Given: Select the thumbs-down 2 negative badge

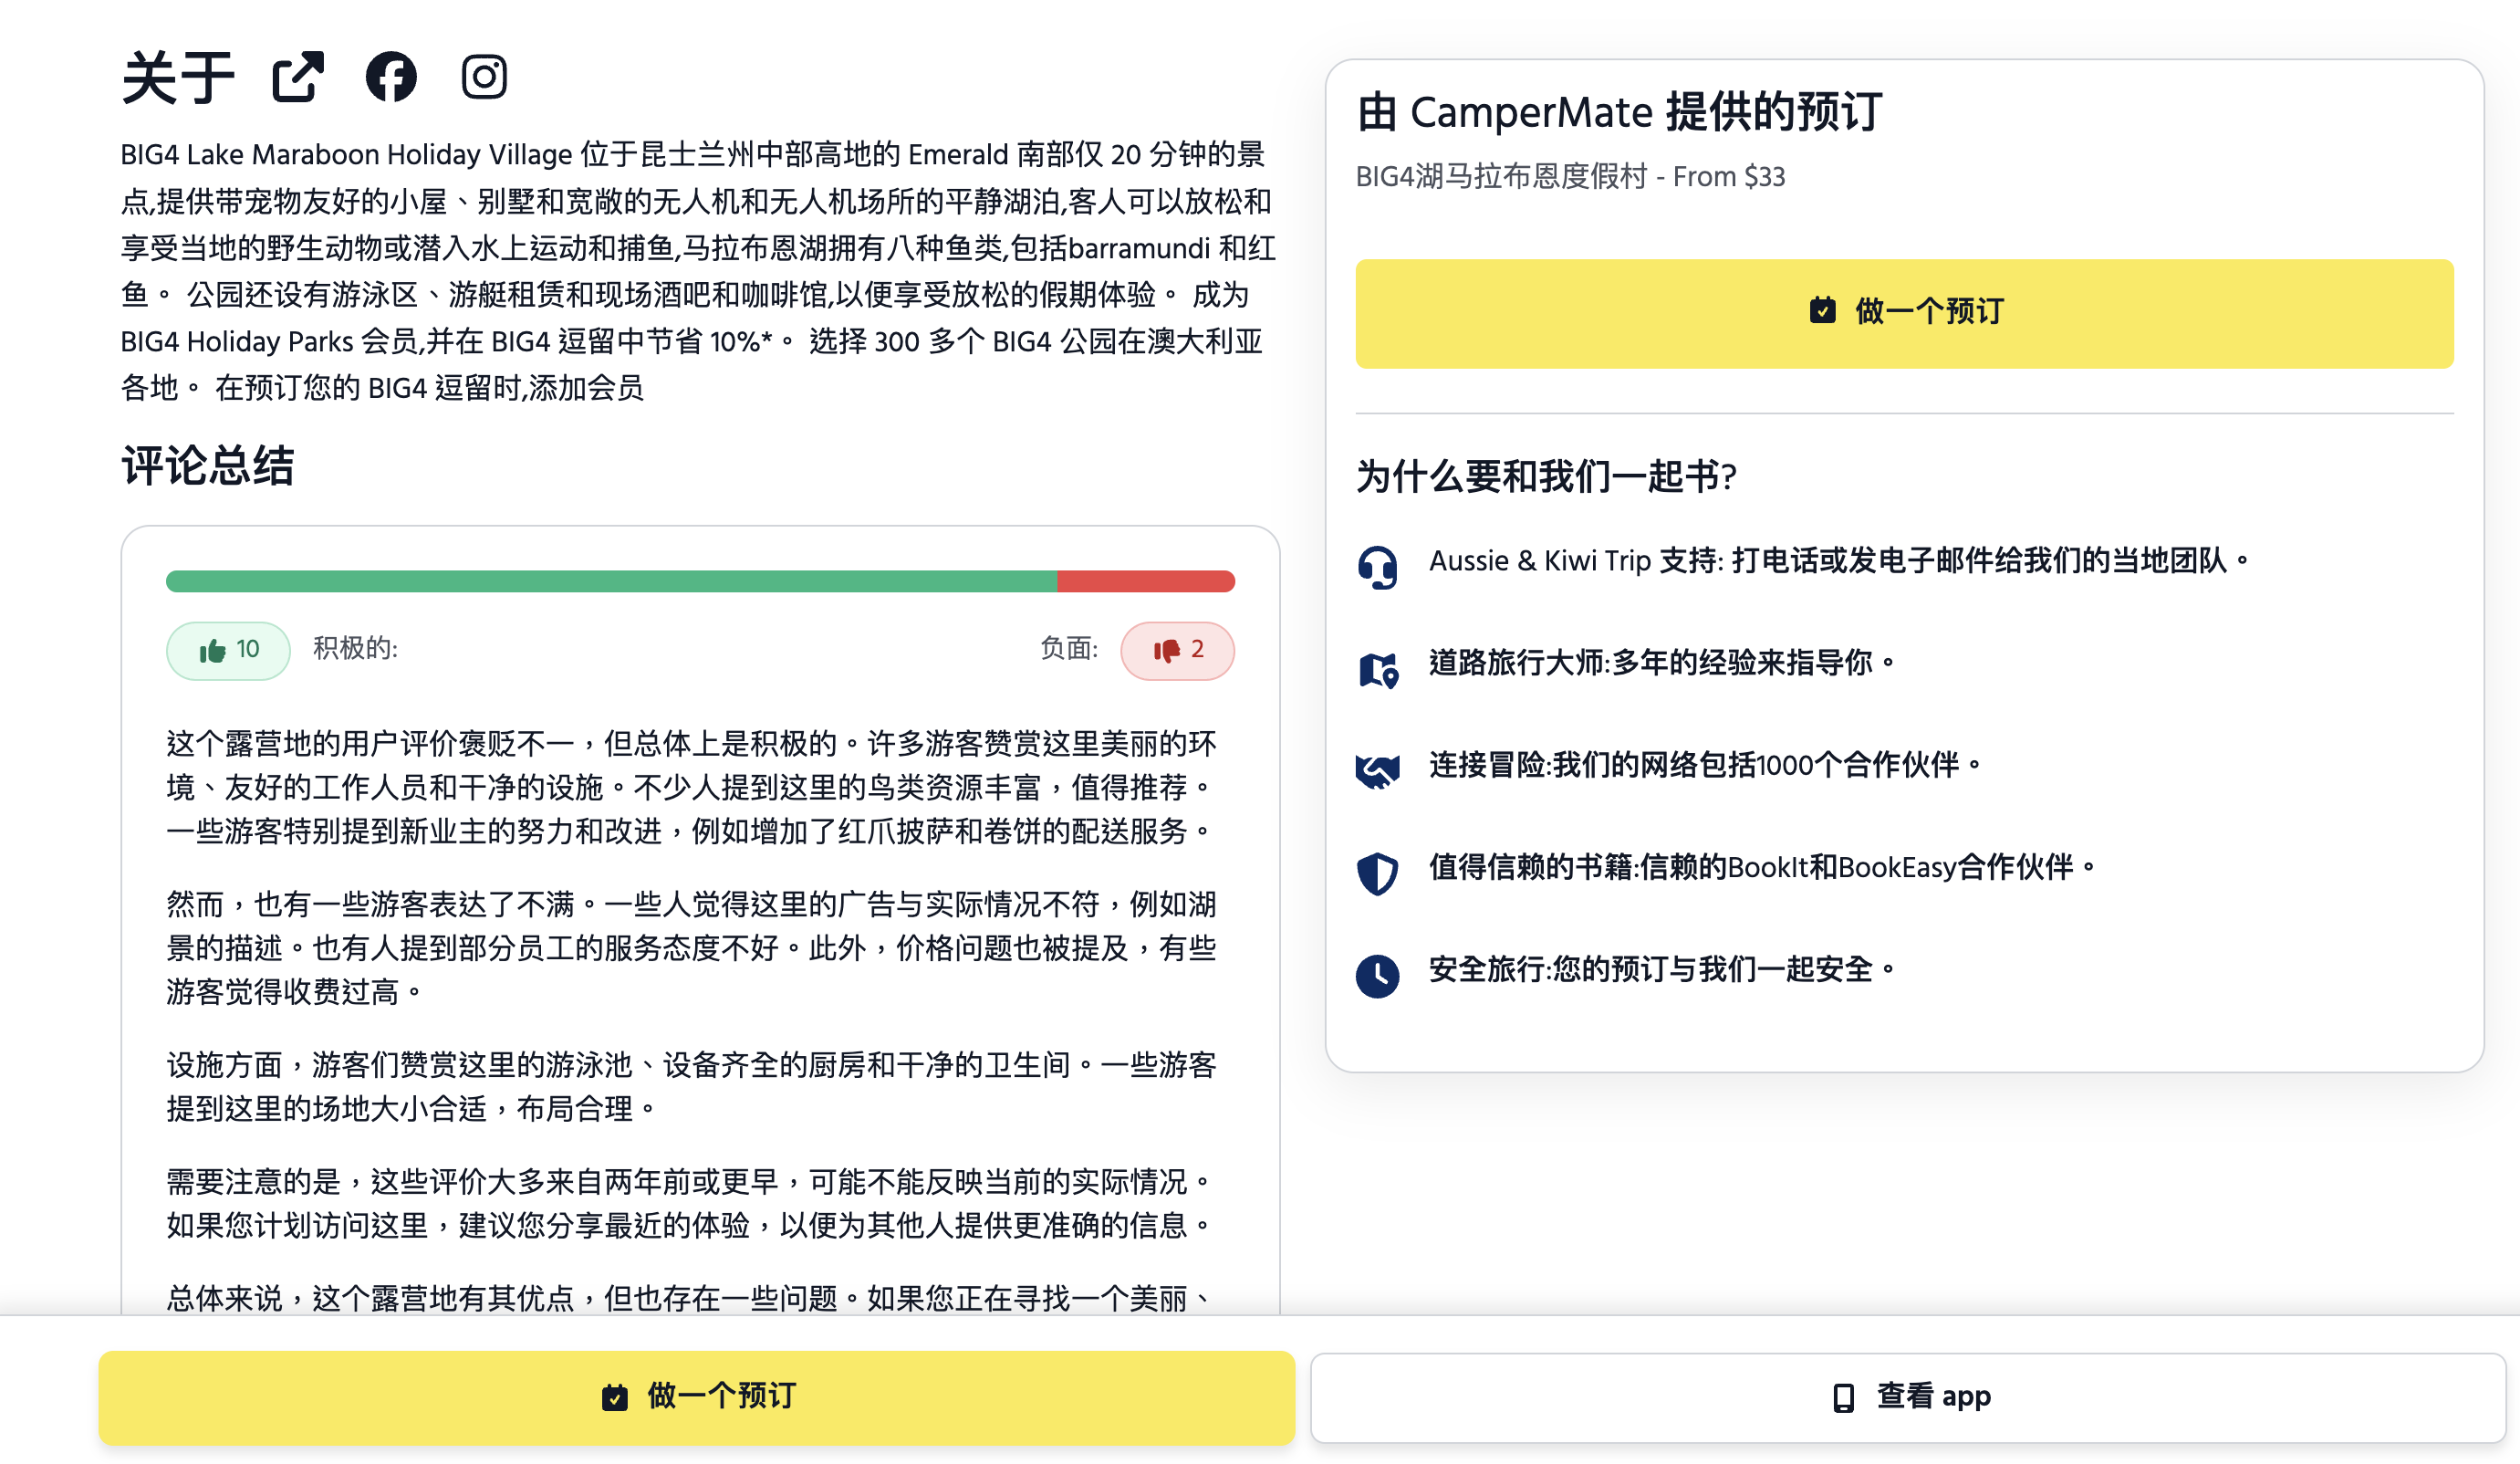Looking at the screenshot, I should point(1177,651).
